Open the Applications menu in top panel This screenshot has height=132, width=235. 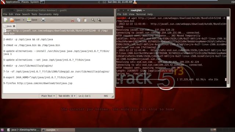click(13, 2)
